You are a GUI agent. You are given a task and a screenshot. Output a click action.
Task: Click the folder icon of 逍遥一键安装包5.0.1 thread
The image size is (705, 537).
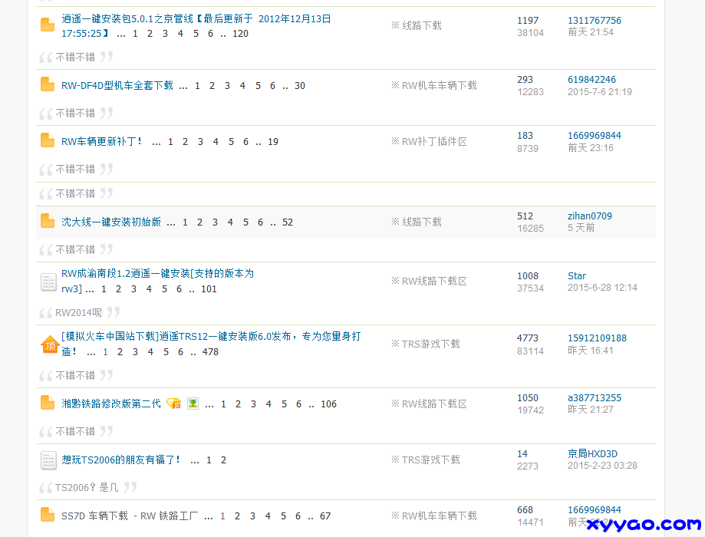(x=47, y=25)
